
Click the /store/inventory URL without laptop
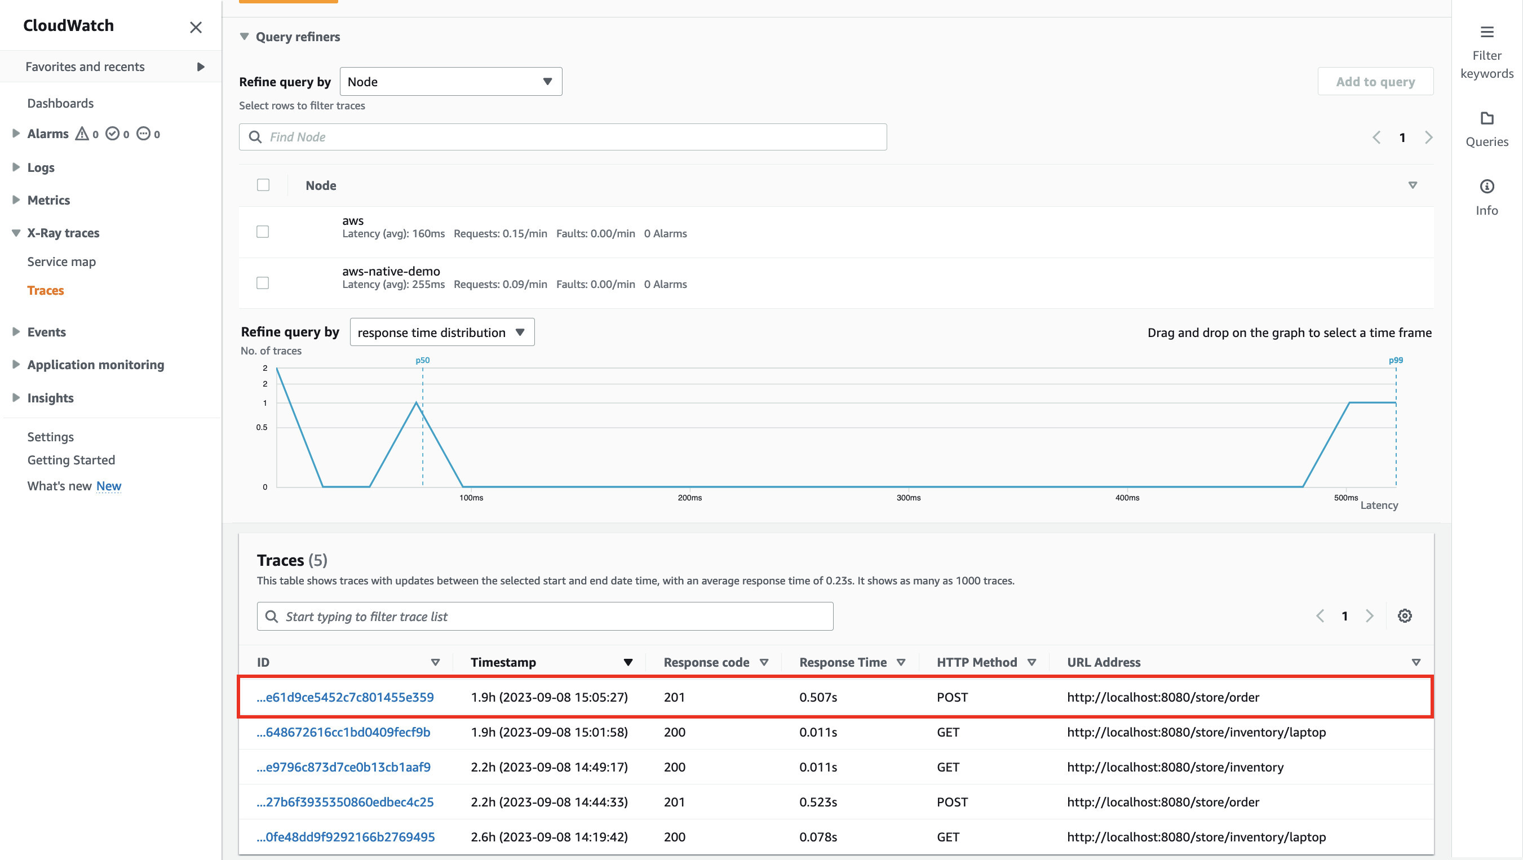tap(1175, 766)
